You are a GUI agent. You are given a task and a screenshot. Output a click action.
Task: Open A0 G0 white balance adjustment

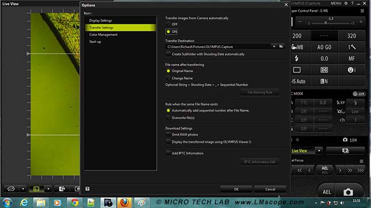tap(324, 47)
